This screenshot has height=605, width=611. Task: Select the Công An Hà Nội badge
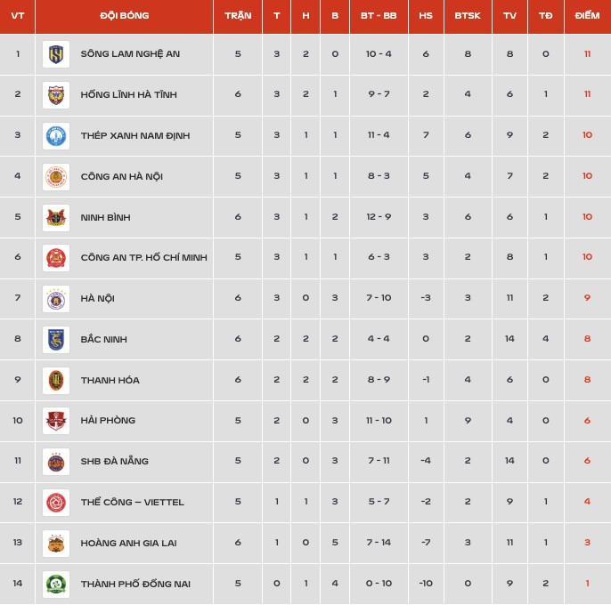(x=56, y=177)
